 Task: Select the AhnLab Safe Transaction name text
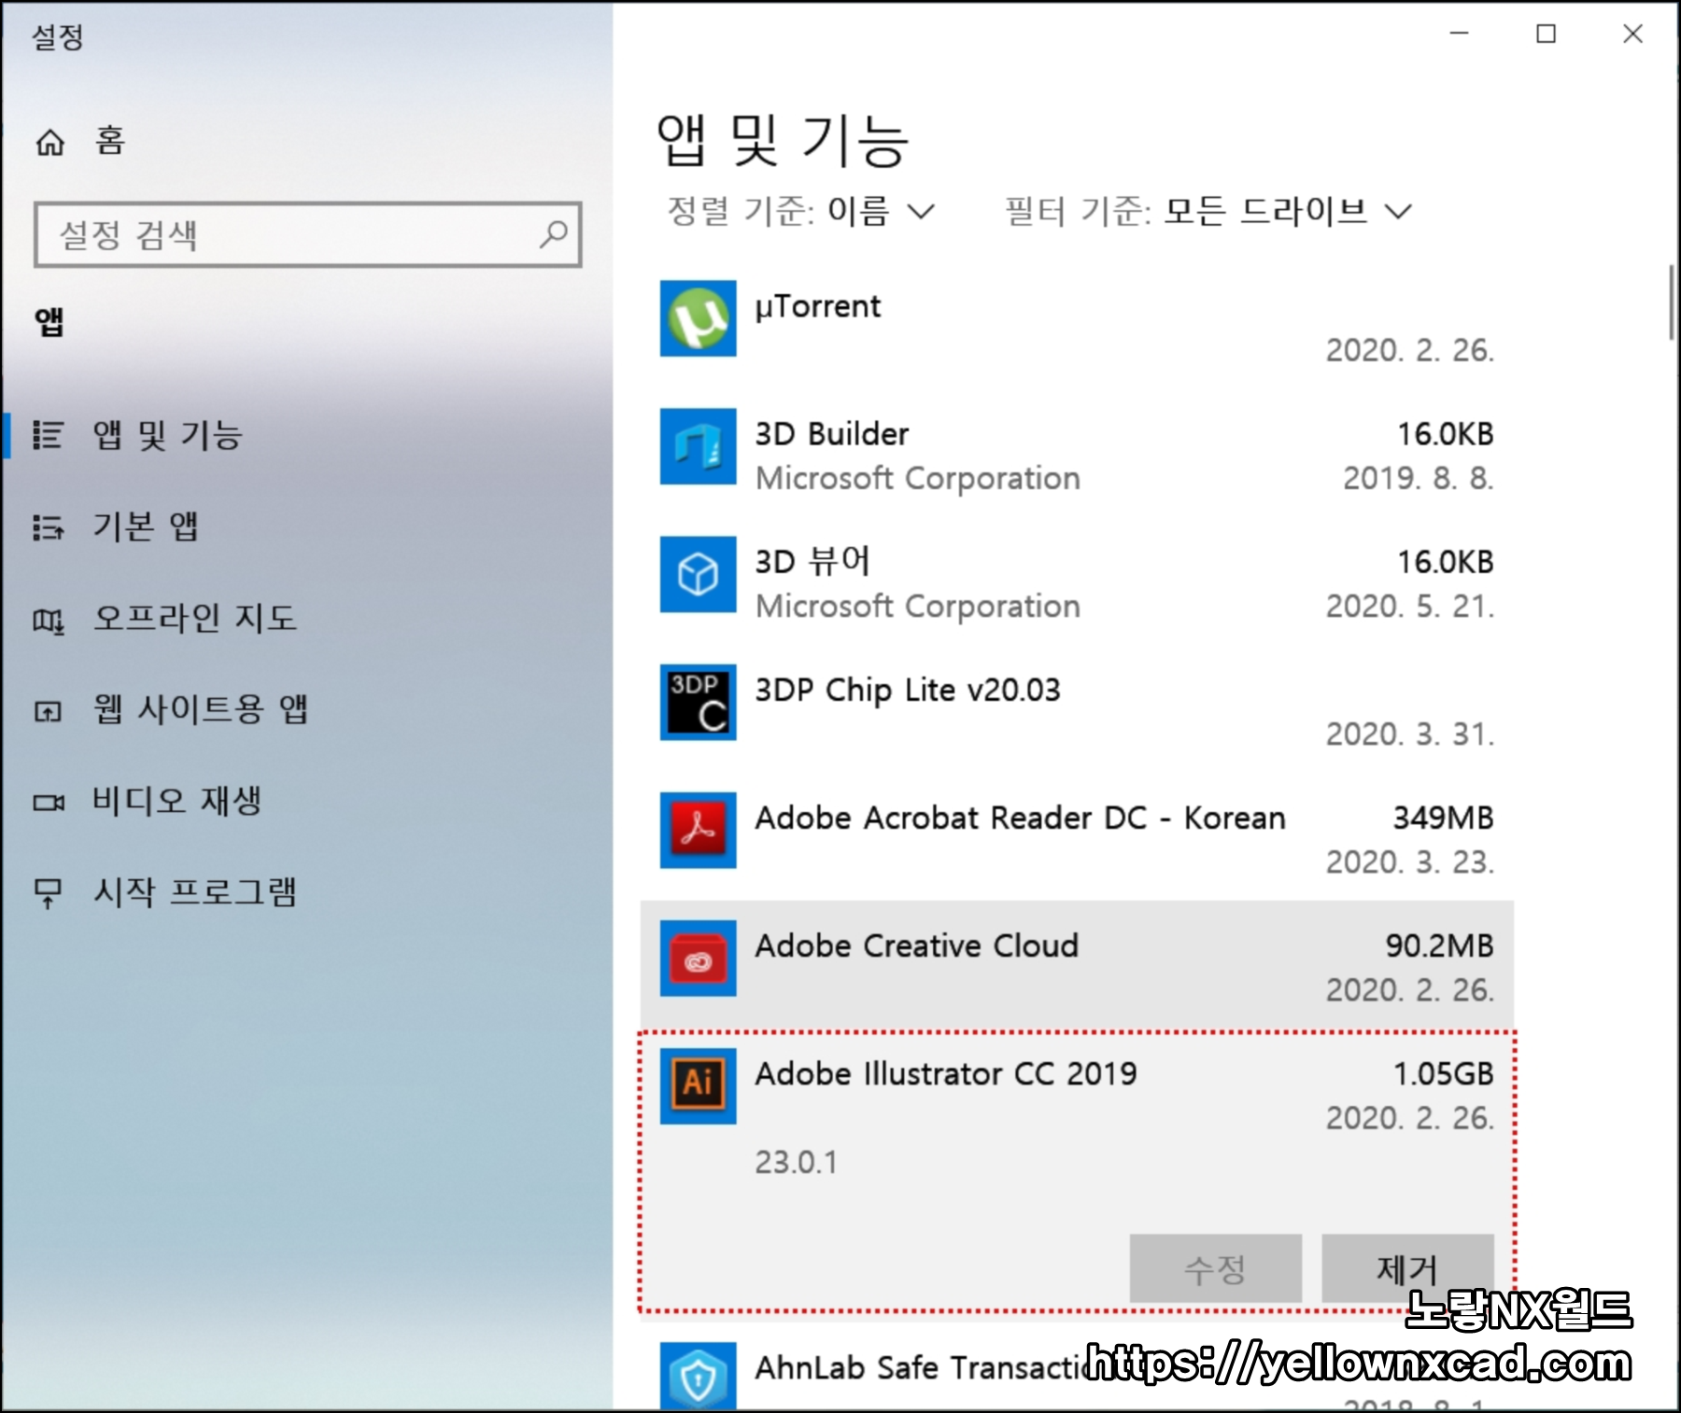[920, 1367]
